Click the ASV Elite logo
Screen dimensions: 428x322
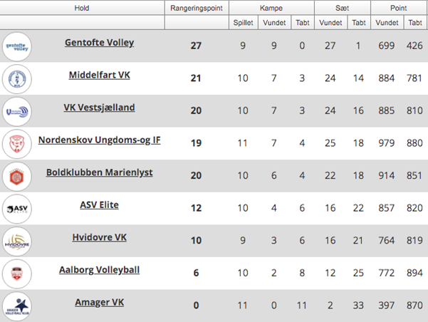pos(17,209)
